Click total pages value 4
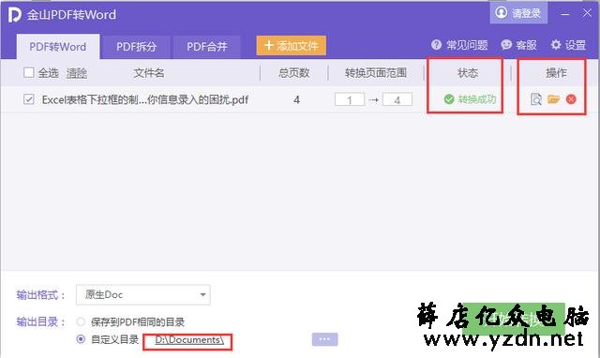The image size is (600, 358). point(296,100)
